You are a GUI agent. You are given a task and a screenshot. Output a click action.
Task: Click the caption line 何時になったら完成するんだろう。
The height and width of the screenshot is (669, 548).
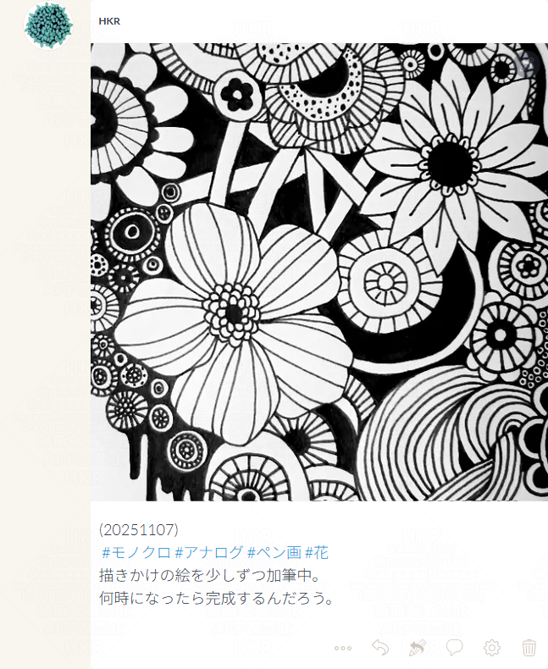pos(217,598)
